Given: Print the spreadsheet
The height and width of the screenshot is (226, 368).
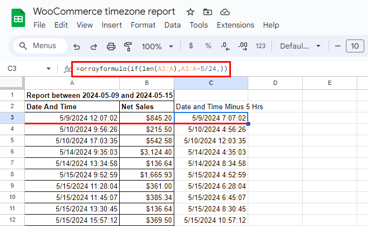Looking at the screenshot, I should pyautogui.click(x=111, y=46).
